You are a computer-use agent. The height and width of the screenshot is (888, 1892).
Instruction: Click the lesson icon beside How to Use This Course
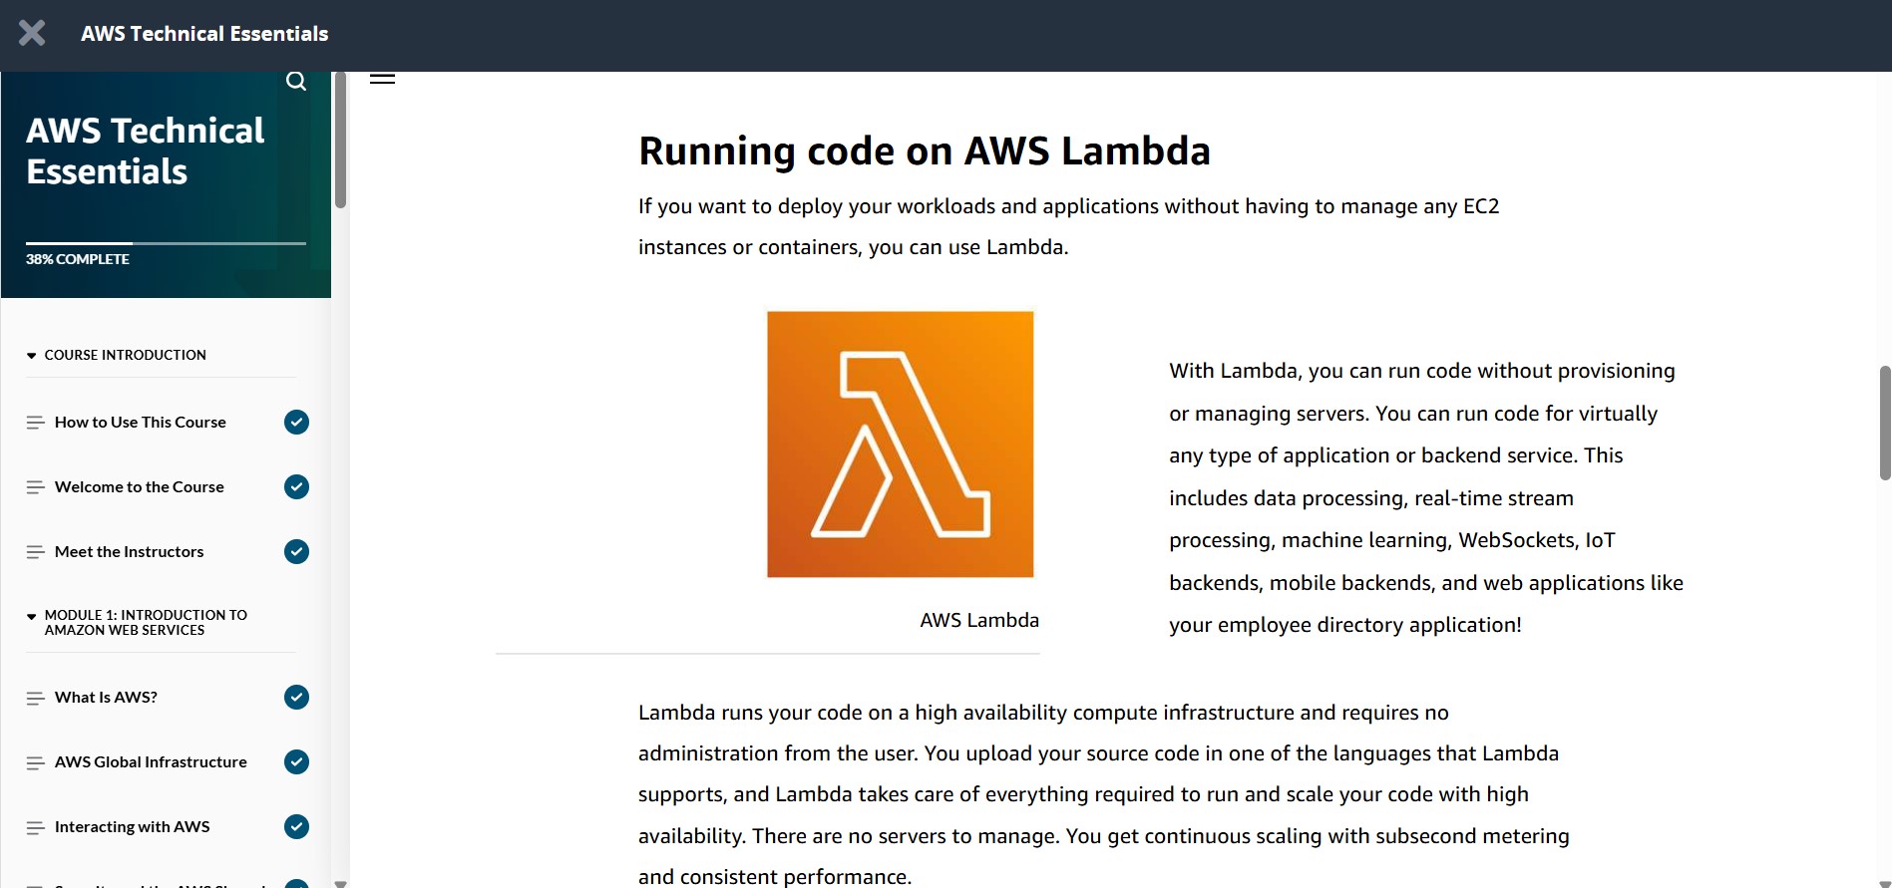36,423
